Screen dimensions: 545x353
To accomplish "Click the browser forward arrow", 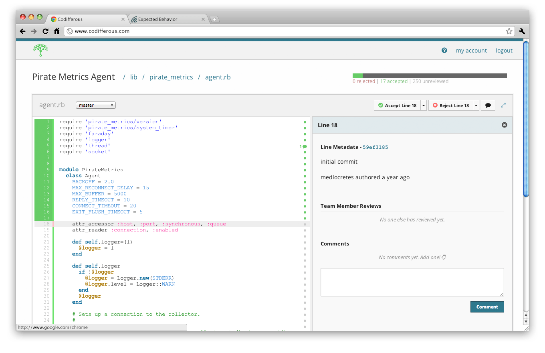I will [34, 31].
